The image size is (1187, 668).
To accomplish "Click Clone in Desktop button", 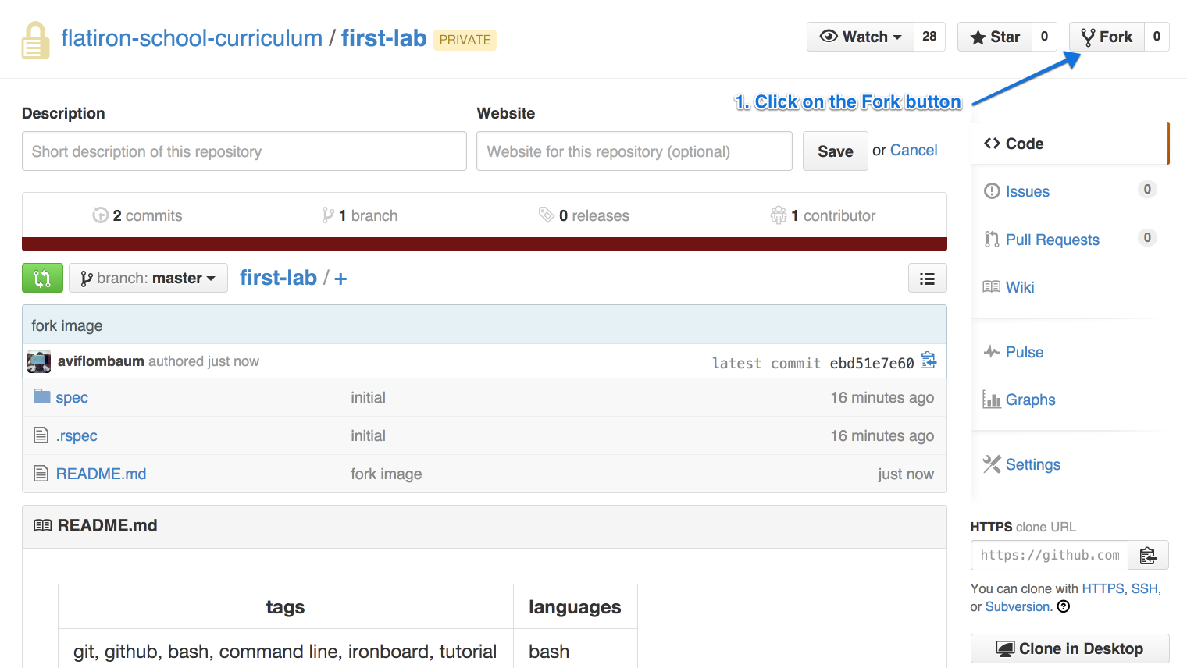I will coord(1070,648).
